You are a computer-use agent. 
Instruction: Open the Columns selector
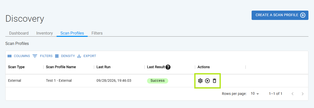[19, 56]
